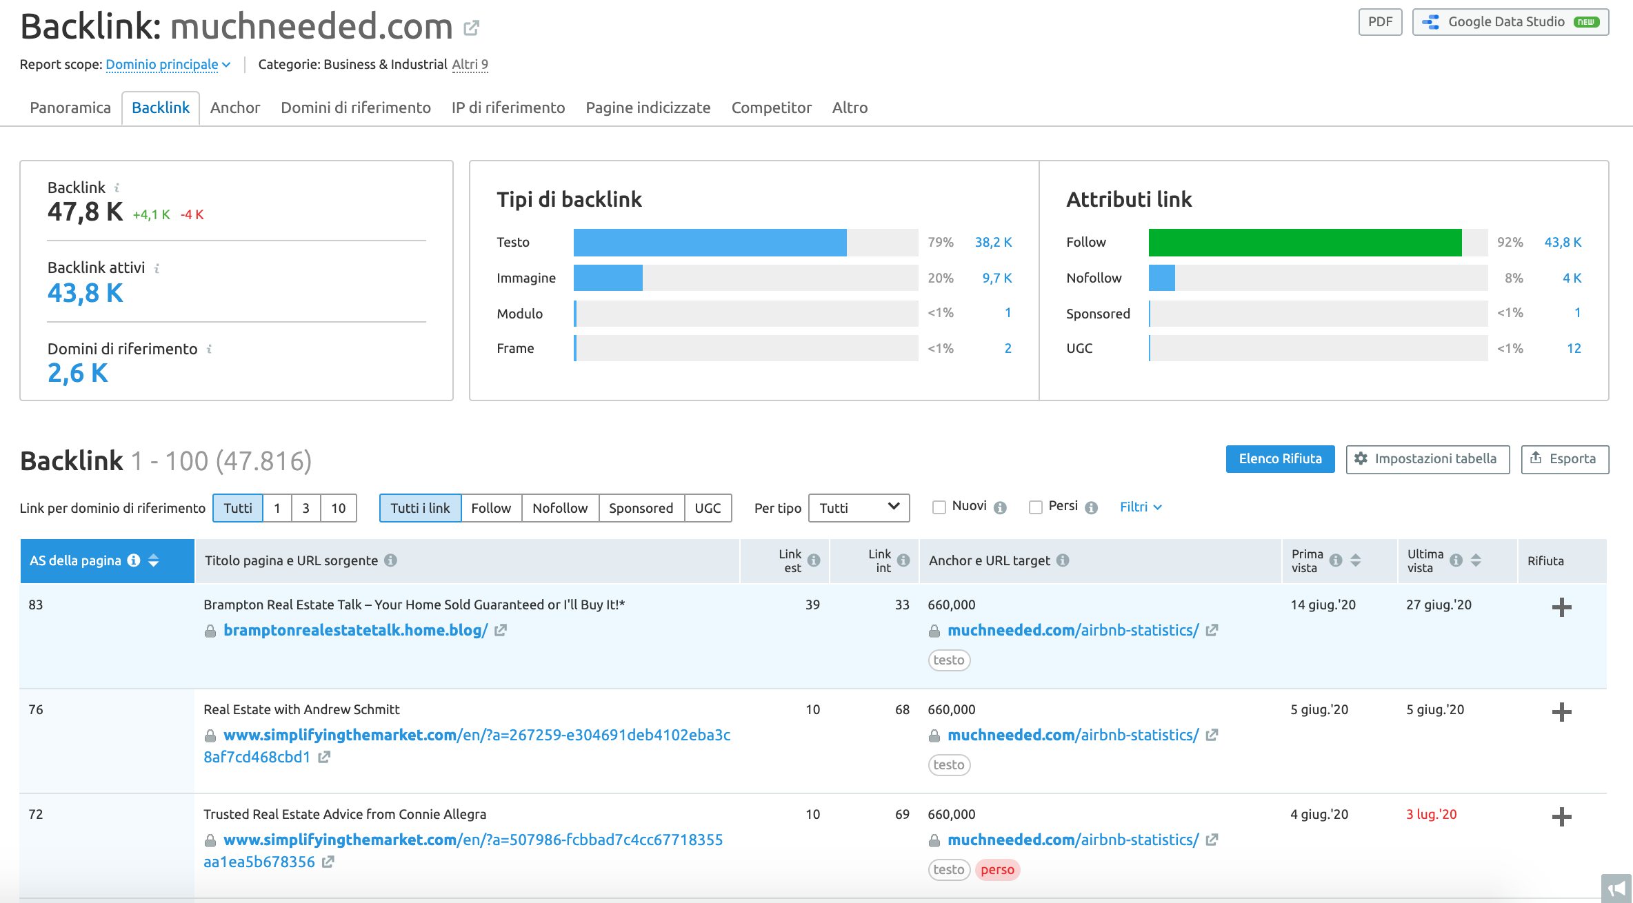Expand the Filtri dropdown
Image resolution: width=1633 pixels, height=903 pixels.
pos(1141,507)
